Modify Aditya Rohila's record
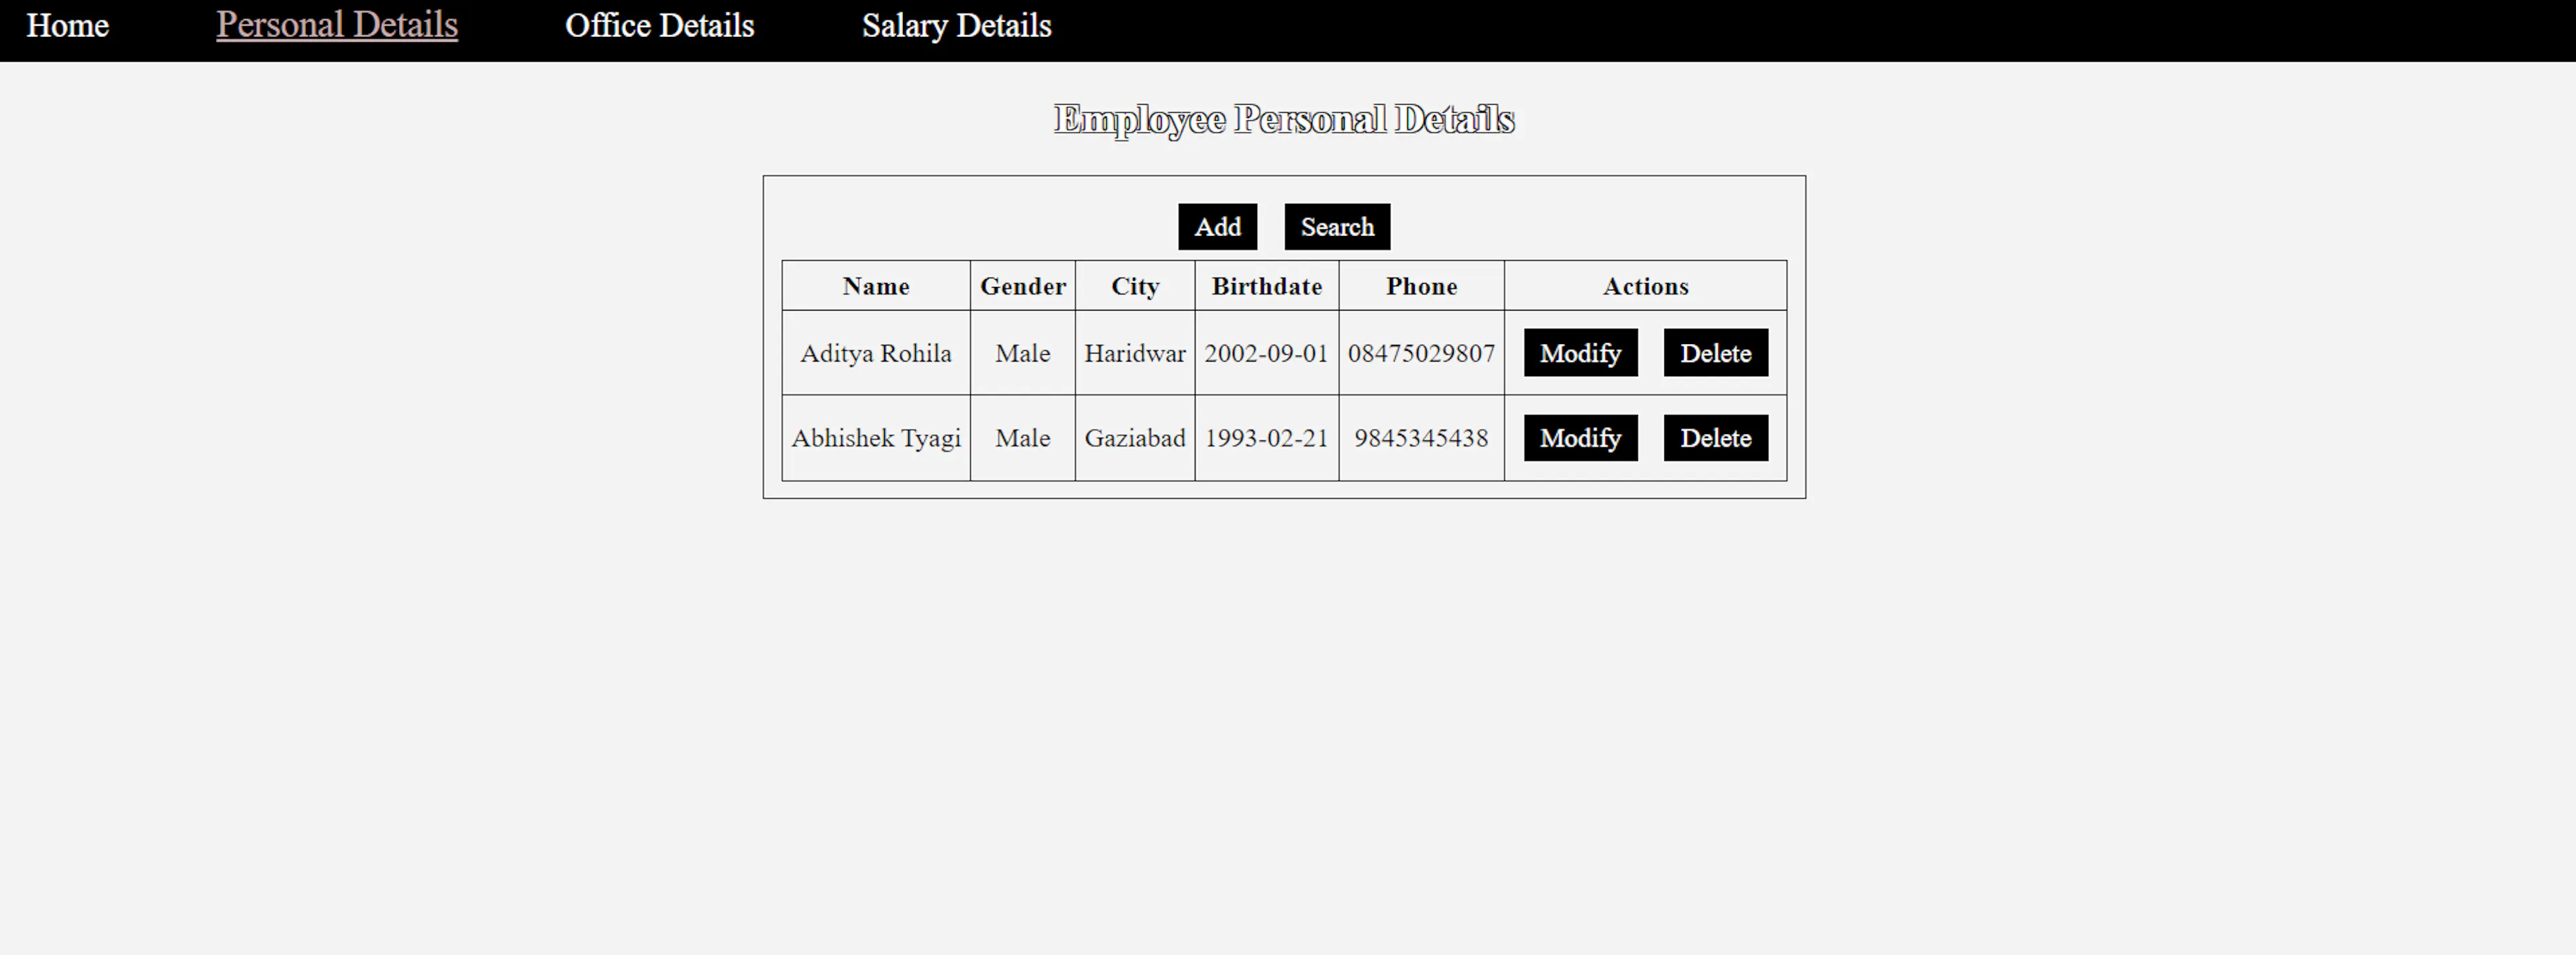The image size is (2576, 955). (x=1580, y=353)
